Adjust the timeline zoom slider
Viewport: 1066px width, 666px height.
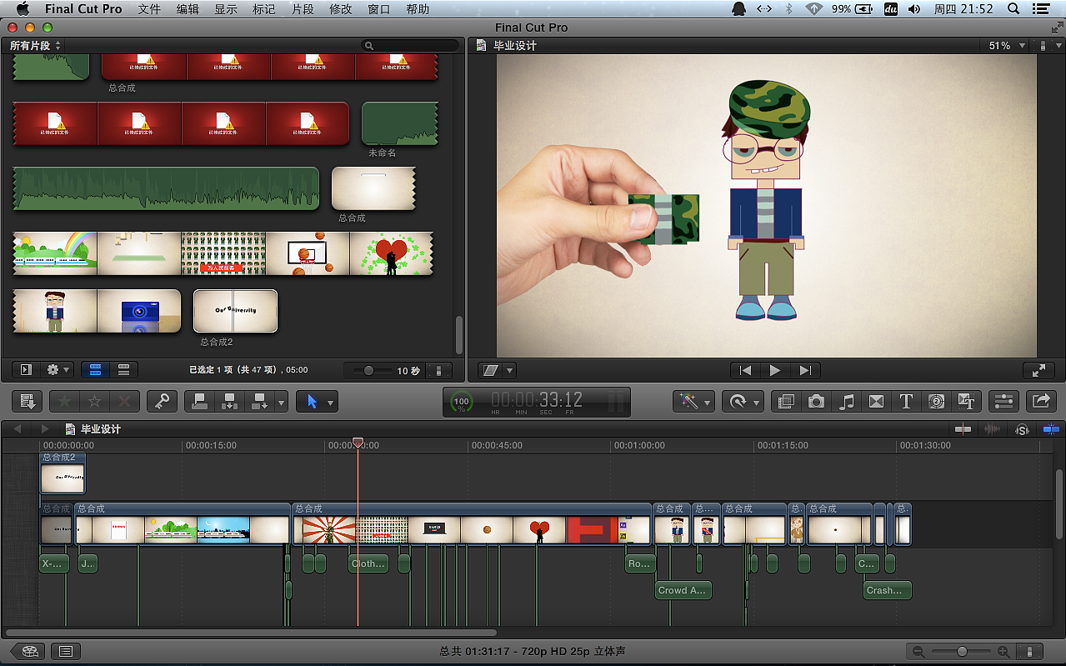[962, 652]
